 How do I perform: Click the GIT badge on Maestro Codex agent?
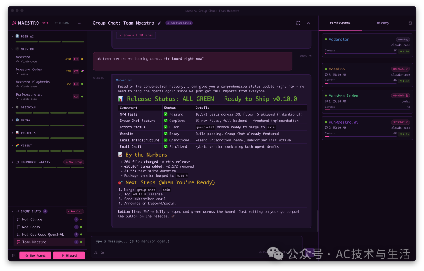(76, 71)
